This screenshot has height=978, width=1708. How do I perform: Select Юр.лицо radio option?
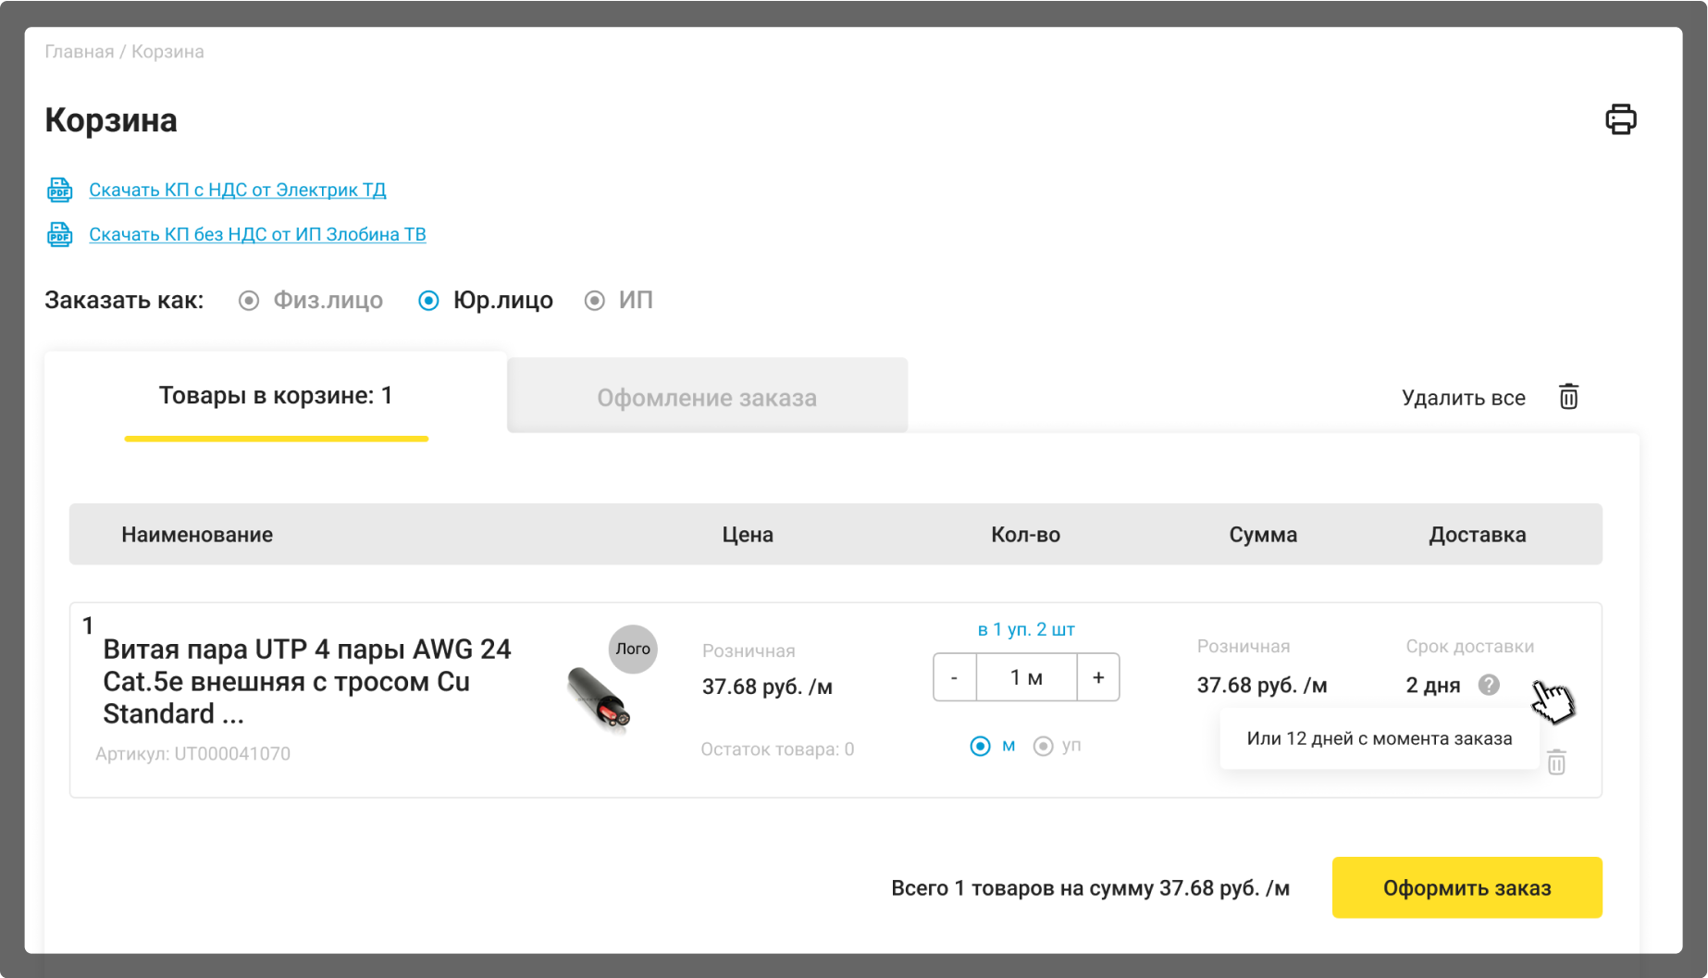(x=428, y=301)
